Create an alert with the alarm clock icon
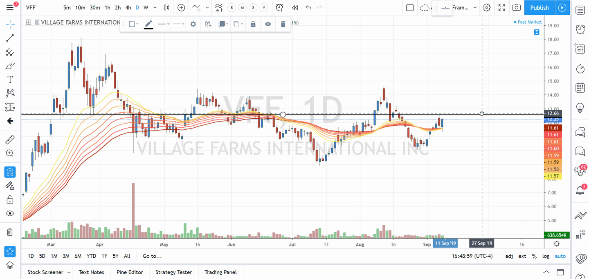Viewport: 589px width, 279px height. (279, 8)
